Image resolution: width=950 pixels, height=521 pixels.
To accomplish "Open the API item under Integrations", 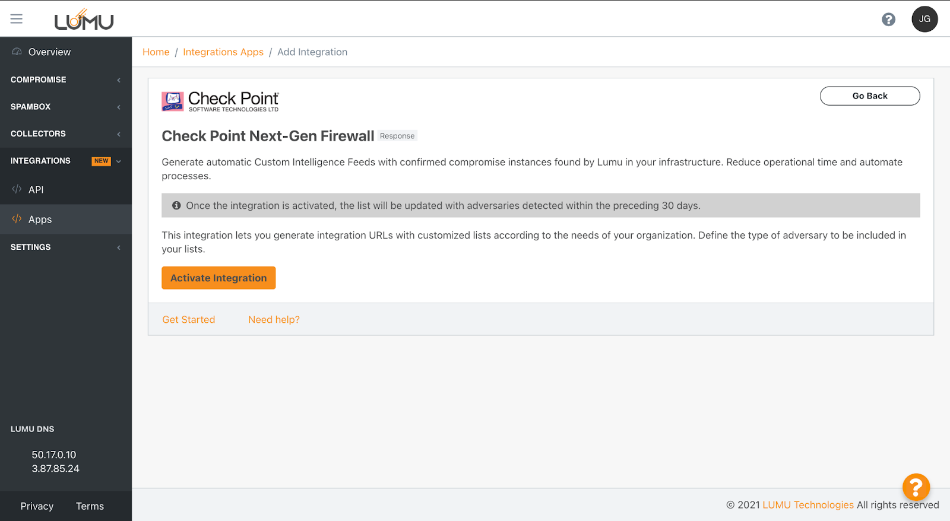I will pyautogui.click(x=36, y=190).
